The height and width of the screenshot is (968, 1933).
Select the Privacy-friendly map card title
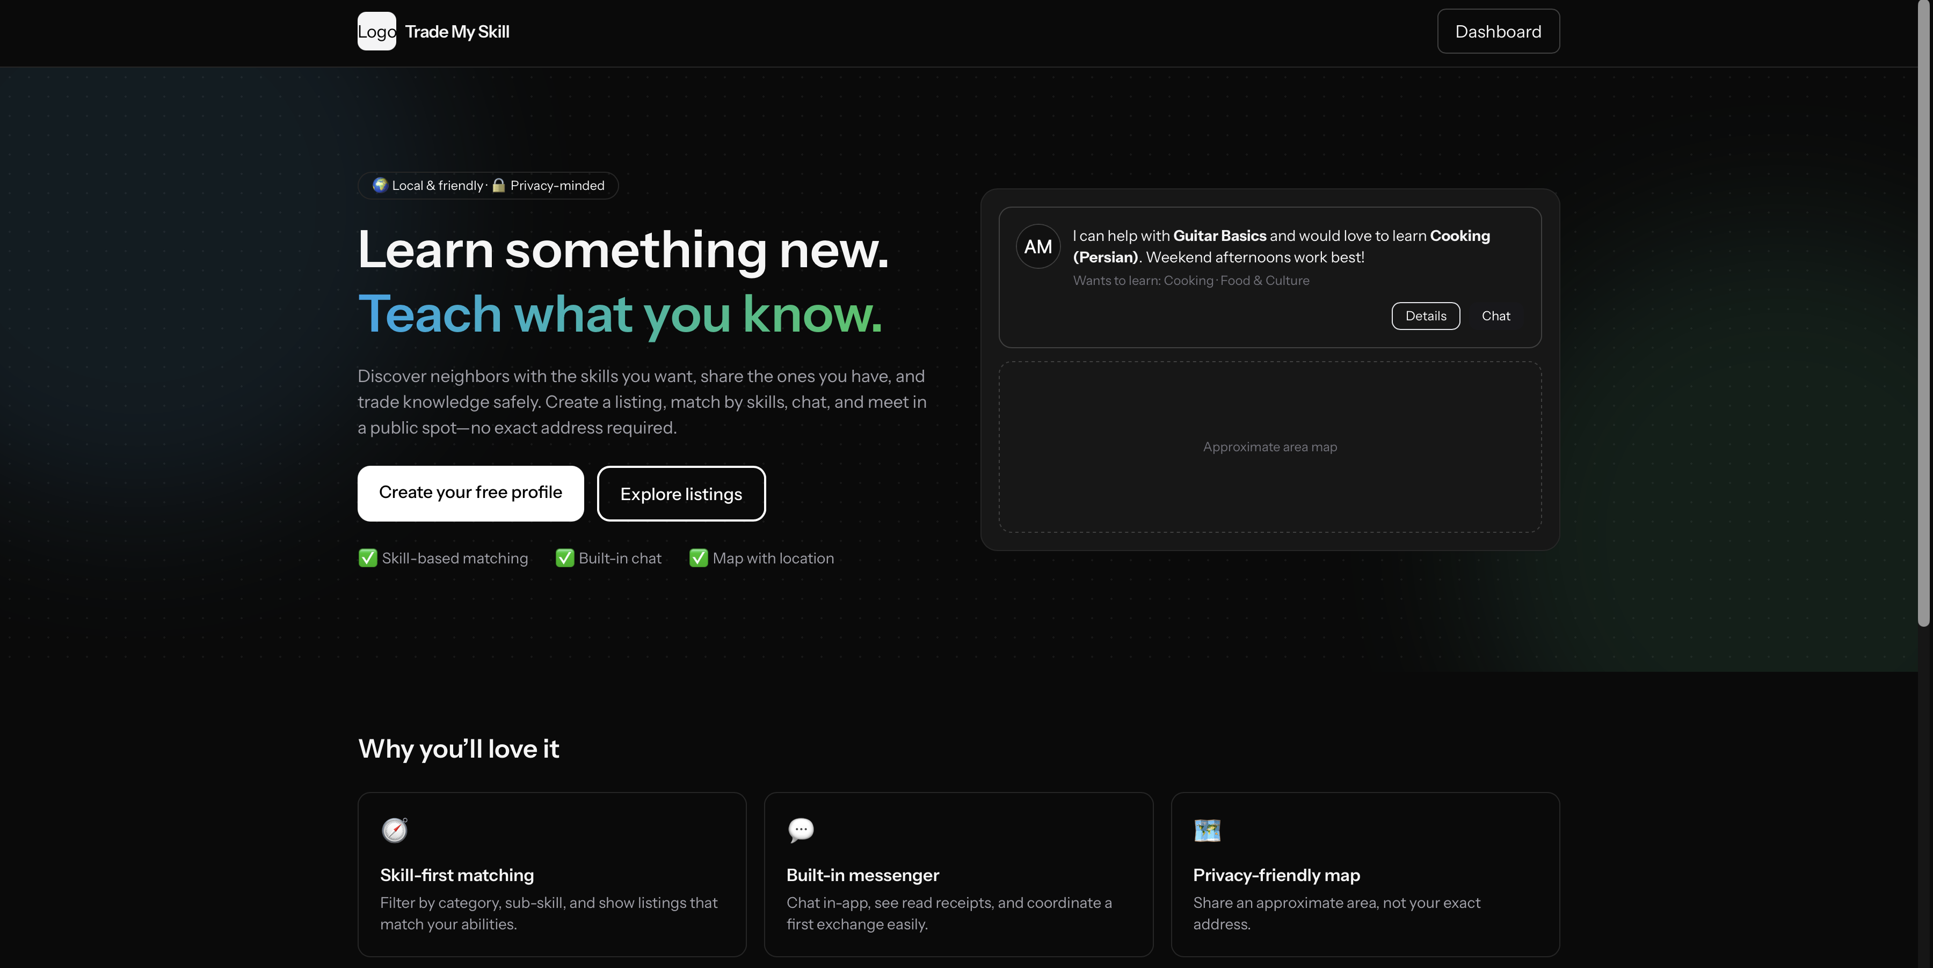click(x=1276, y=875)
